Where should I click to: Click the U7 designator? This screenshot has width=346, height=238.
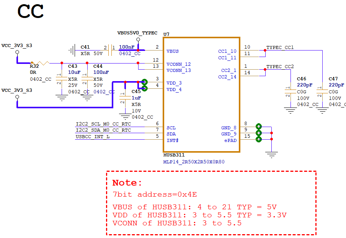[166, 34]
